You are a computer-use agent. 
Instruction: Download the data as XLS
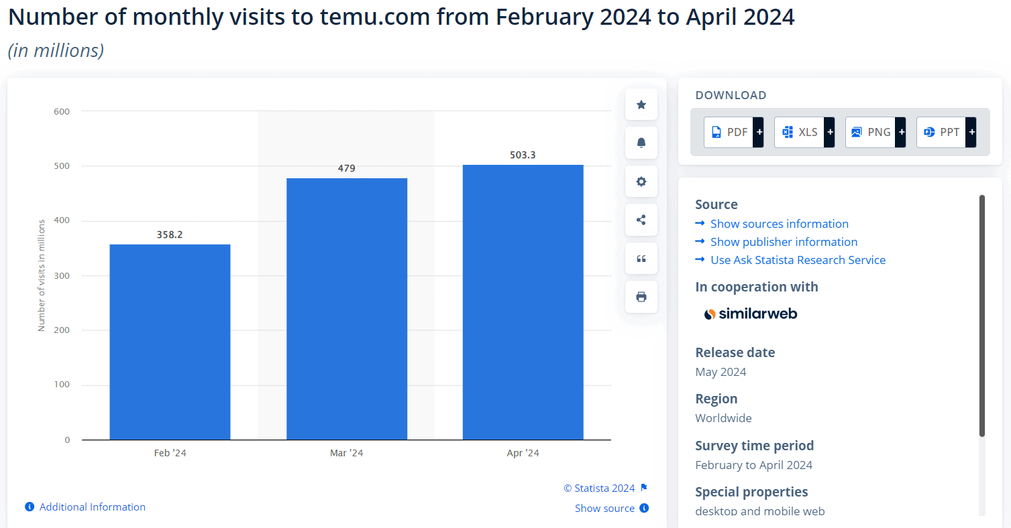point(800,132)
